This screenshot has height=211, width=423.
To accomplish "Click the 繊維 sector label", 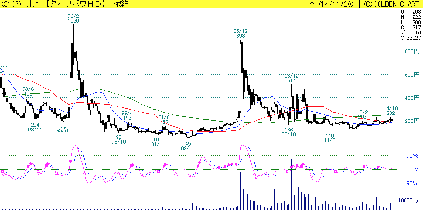I will (122, 4).
